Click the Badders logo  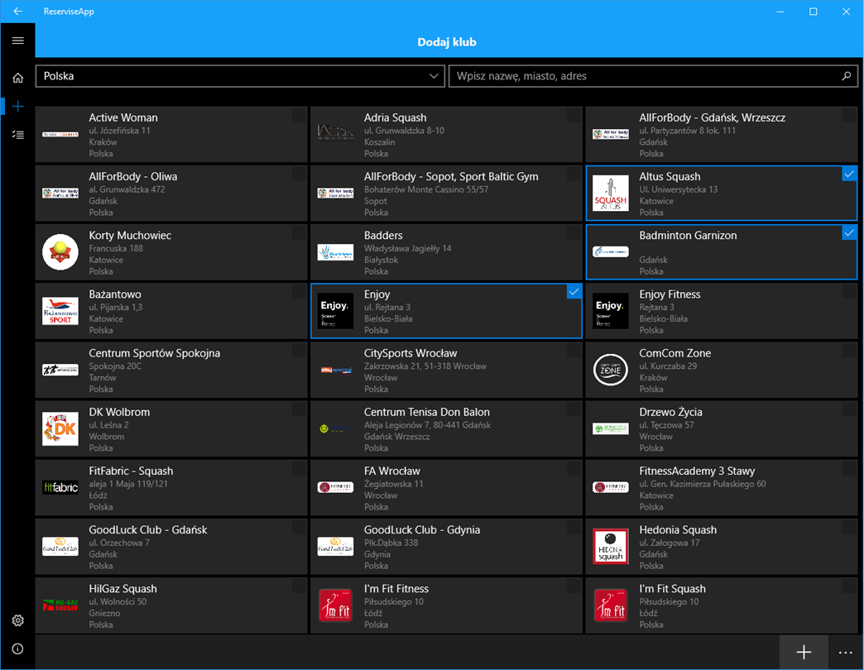pos(335,252)
